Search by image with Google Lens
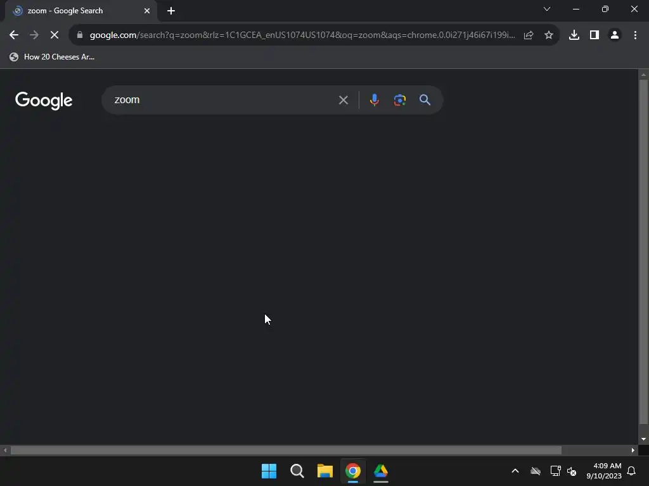Image resolution: width=649 pixels, height=486 pixels. coord(399,100)
